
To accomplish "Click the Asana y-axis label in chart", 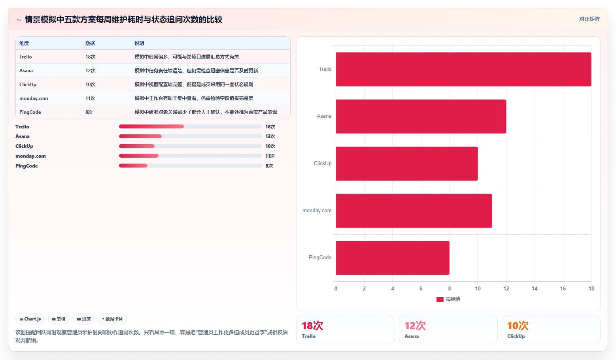I will point(324,116).
